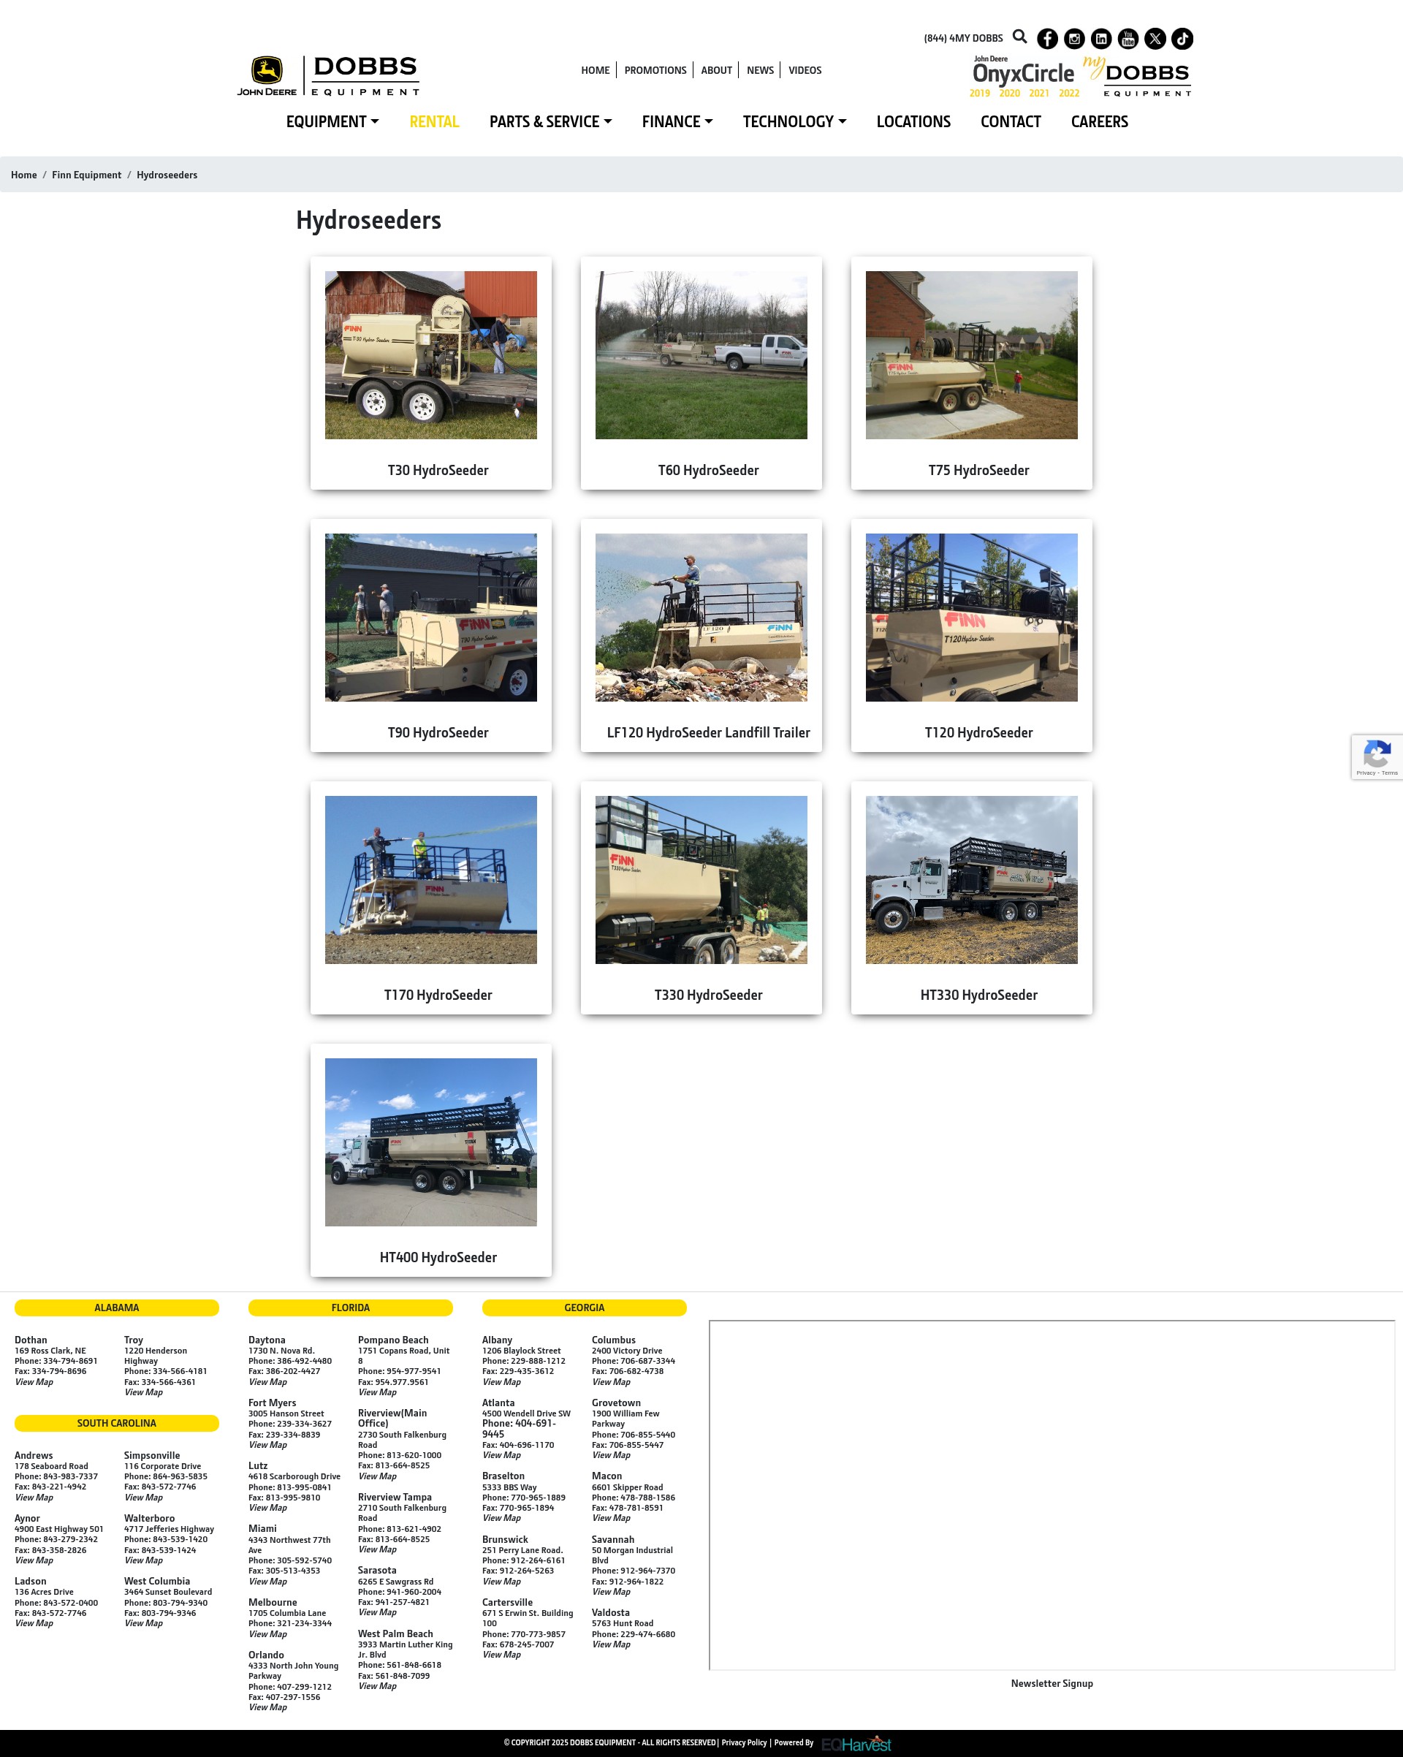The width and height of the screenshot is (1403, 1757).
Task: Visit the Dobbs Facebook page icon
Action: point(1048,38)
